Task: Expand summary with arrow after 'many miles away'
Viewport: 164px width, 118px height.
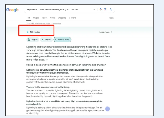Action: point(47,60)
